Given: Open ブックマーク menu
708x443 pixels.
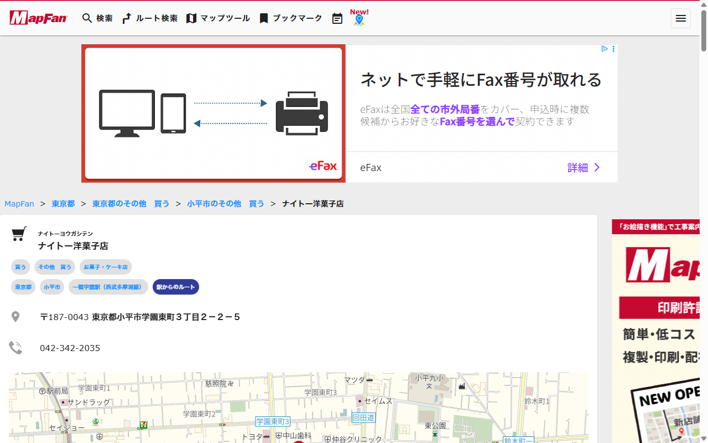Looking at the screenshot, I should [290, 18].
